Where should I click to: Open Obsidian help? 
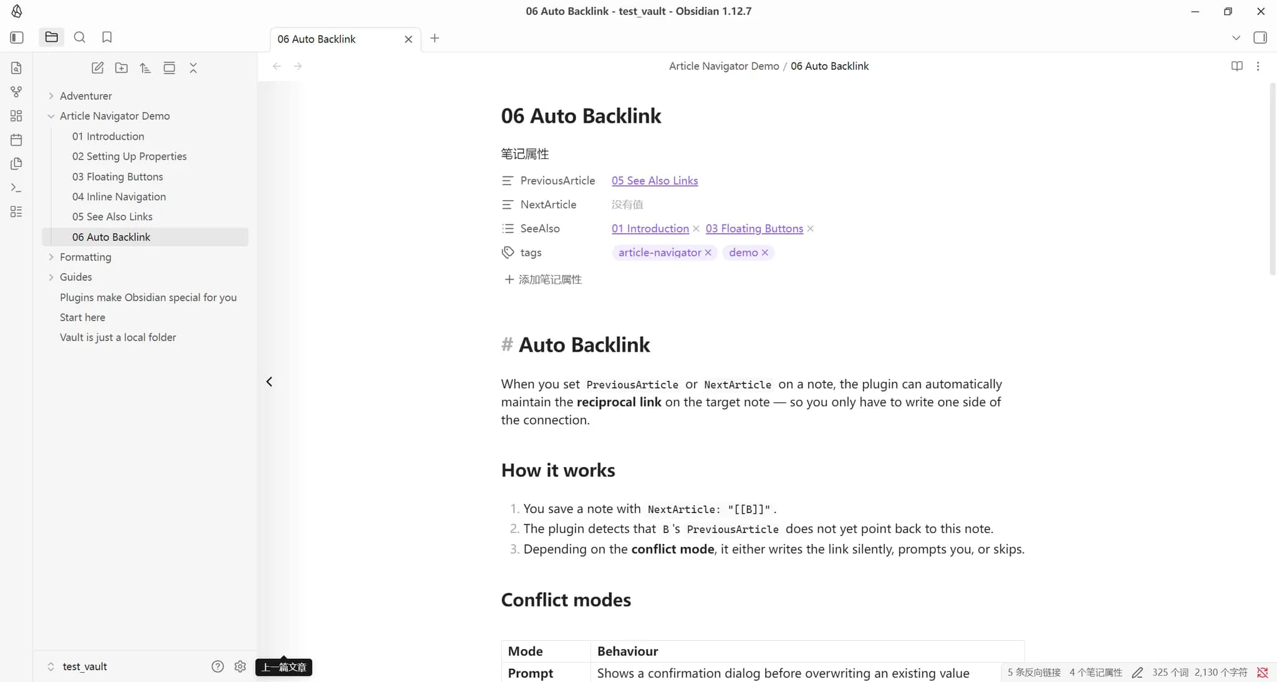(x=218, y=666)
